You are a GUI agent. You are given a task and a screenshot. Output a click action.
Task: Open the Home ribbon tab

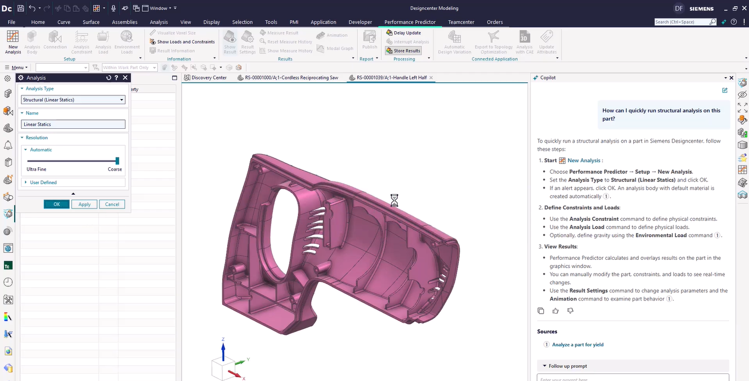tap(38, 22)
